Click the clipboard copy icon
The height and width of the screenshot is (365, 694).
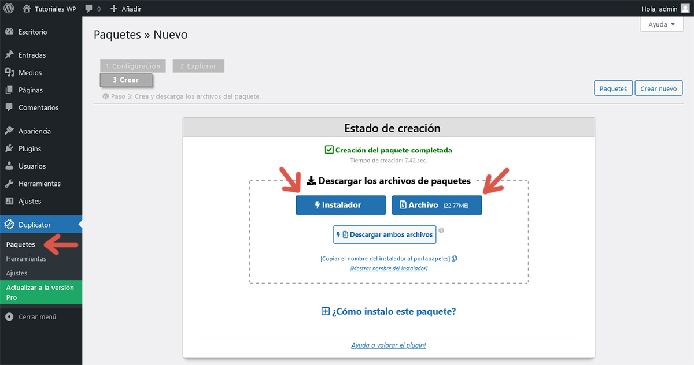click(455, 259)
